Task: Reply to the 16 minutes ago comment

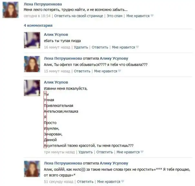Action: point(100,47)
